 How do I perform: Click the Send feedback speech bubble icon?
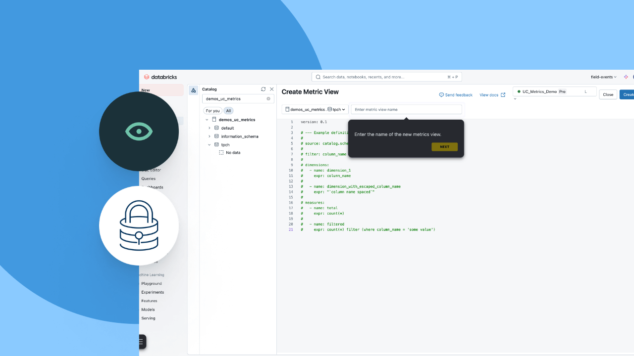[x=441, y=95]
